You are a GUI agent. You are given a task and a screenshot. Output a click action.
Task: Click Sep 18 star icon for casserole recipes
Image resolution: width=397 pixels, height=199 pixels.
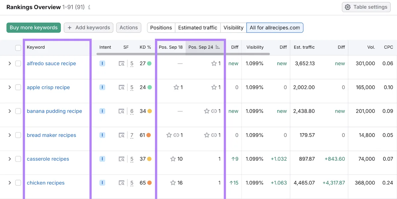pos(173,159)
